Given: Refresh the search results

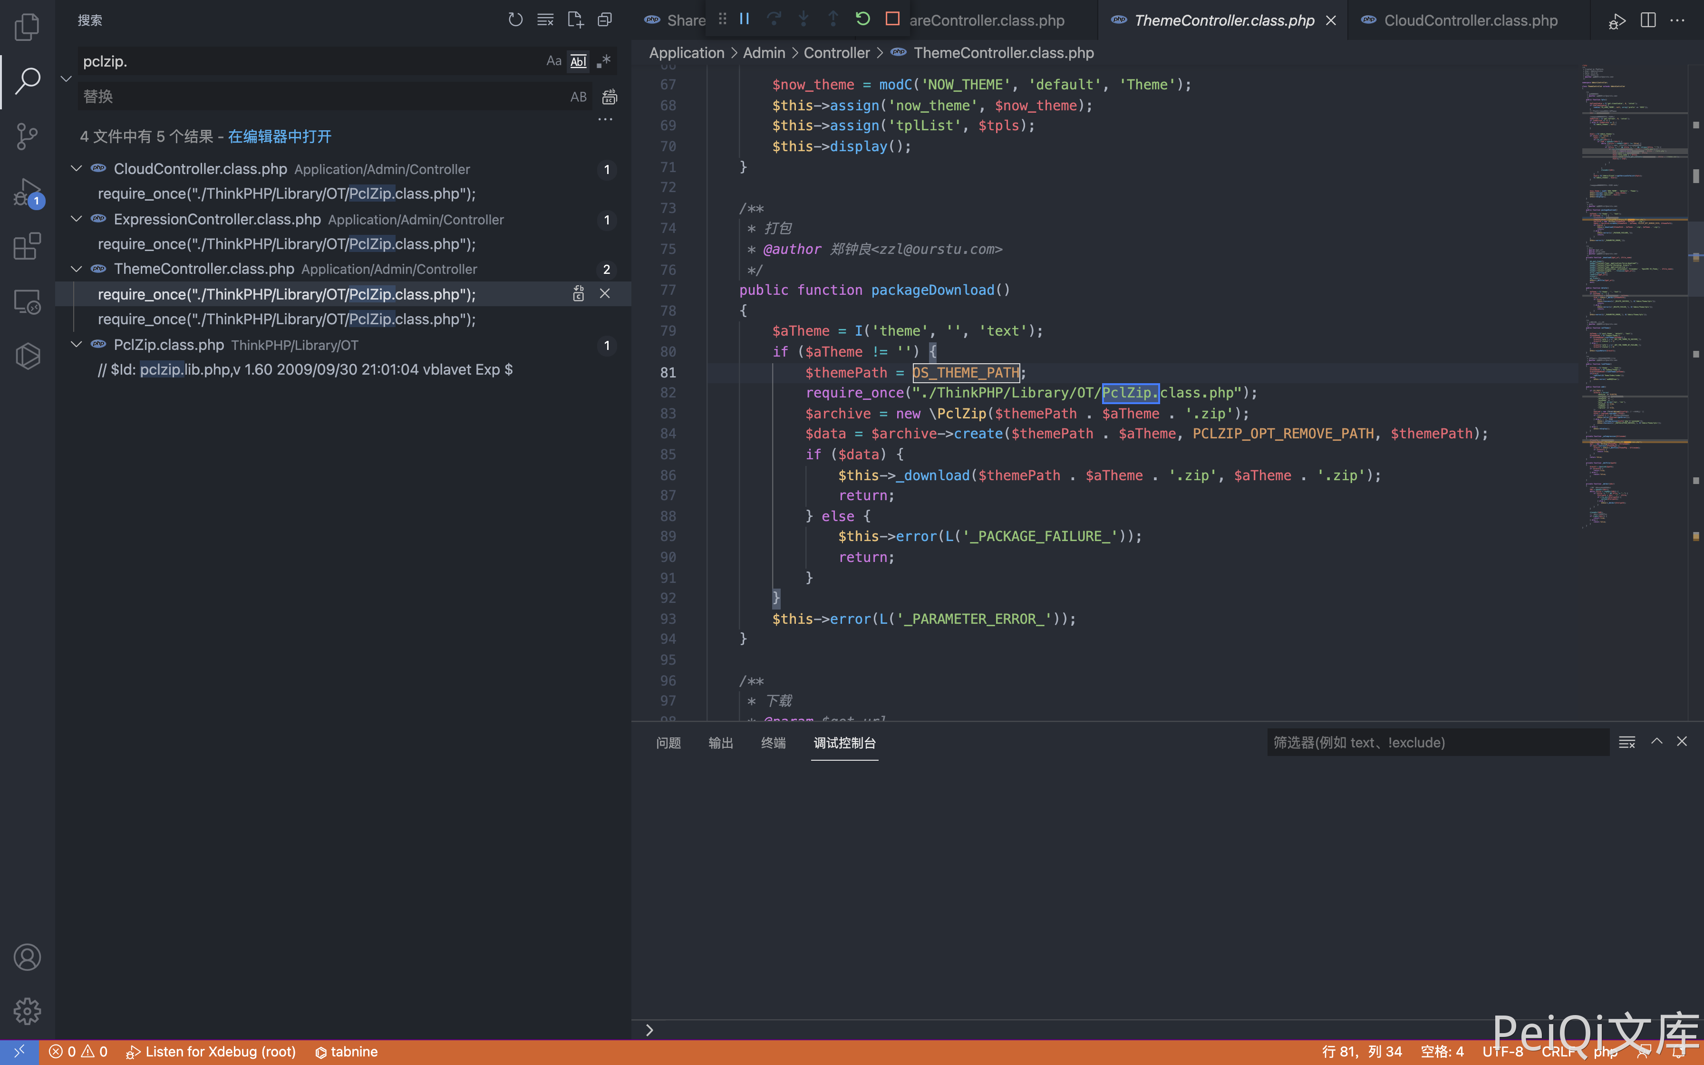Looking at the screenshot, I should pyautogui.click(x=515, y=19).
